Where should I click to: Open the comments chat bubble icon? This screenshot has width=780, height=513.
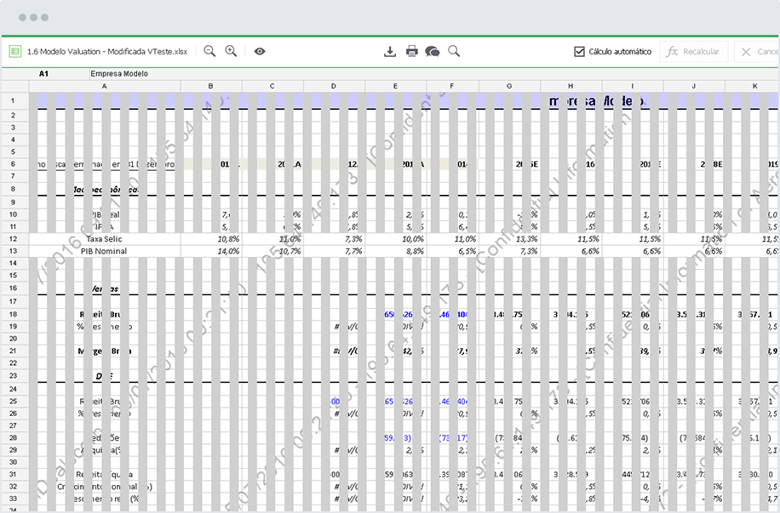pyautogui.click(x=433, y=51)
